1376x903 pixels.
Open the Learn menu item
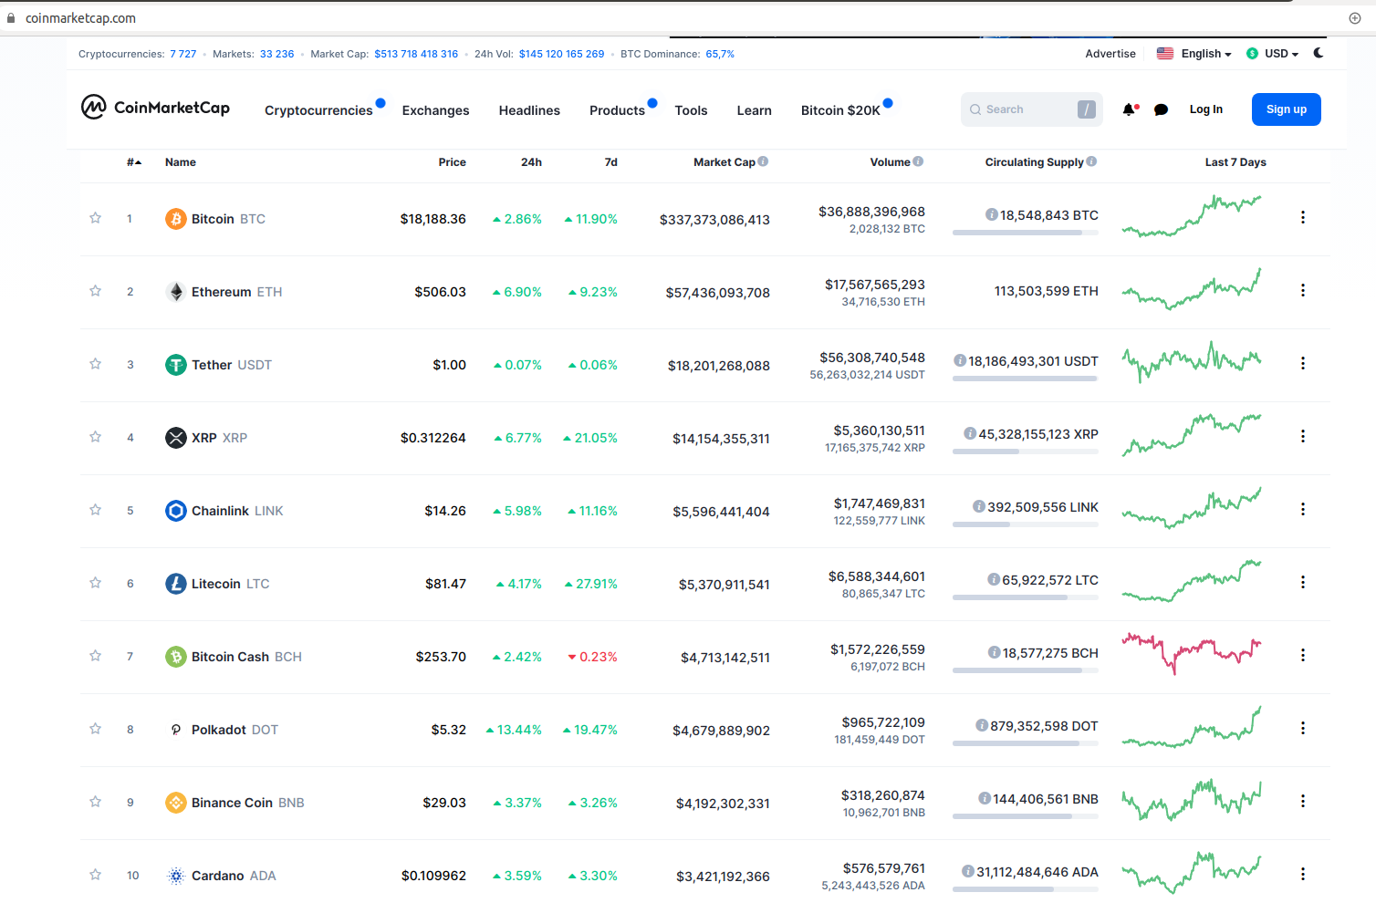click(754, 110)
